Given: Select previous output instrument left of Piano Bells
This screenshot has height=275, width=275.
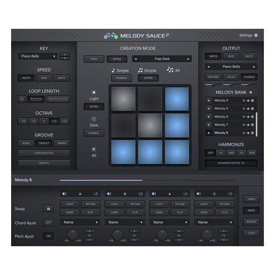Looking at the screenshot, I should click(x=209, y=67).
